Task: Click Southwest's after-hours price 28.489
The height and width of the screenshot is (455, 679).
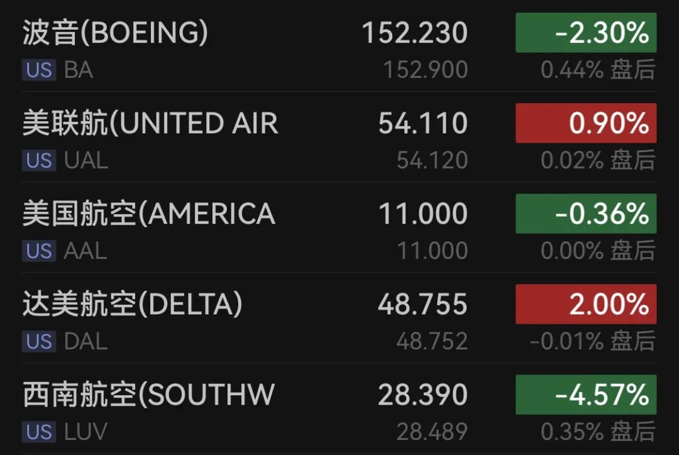Action: (x=432, y=432)
